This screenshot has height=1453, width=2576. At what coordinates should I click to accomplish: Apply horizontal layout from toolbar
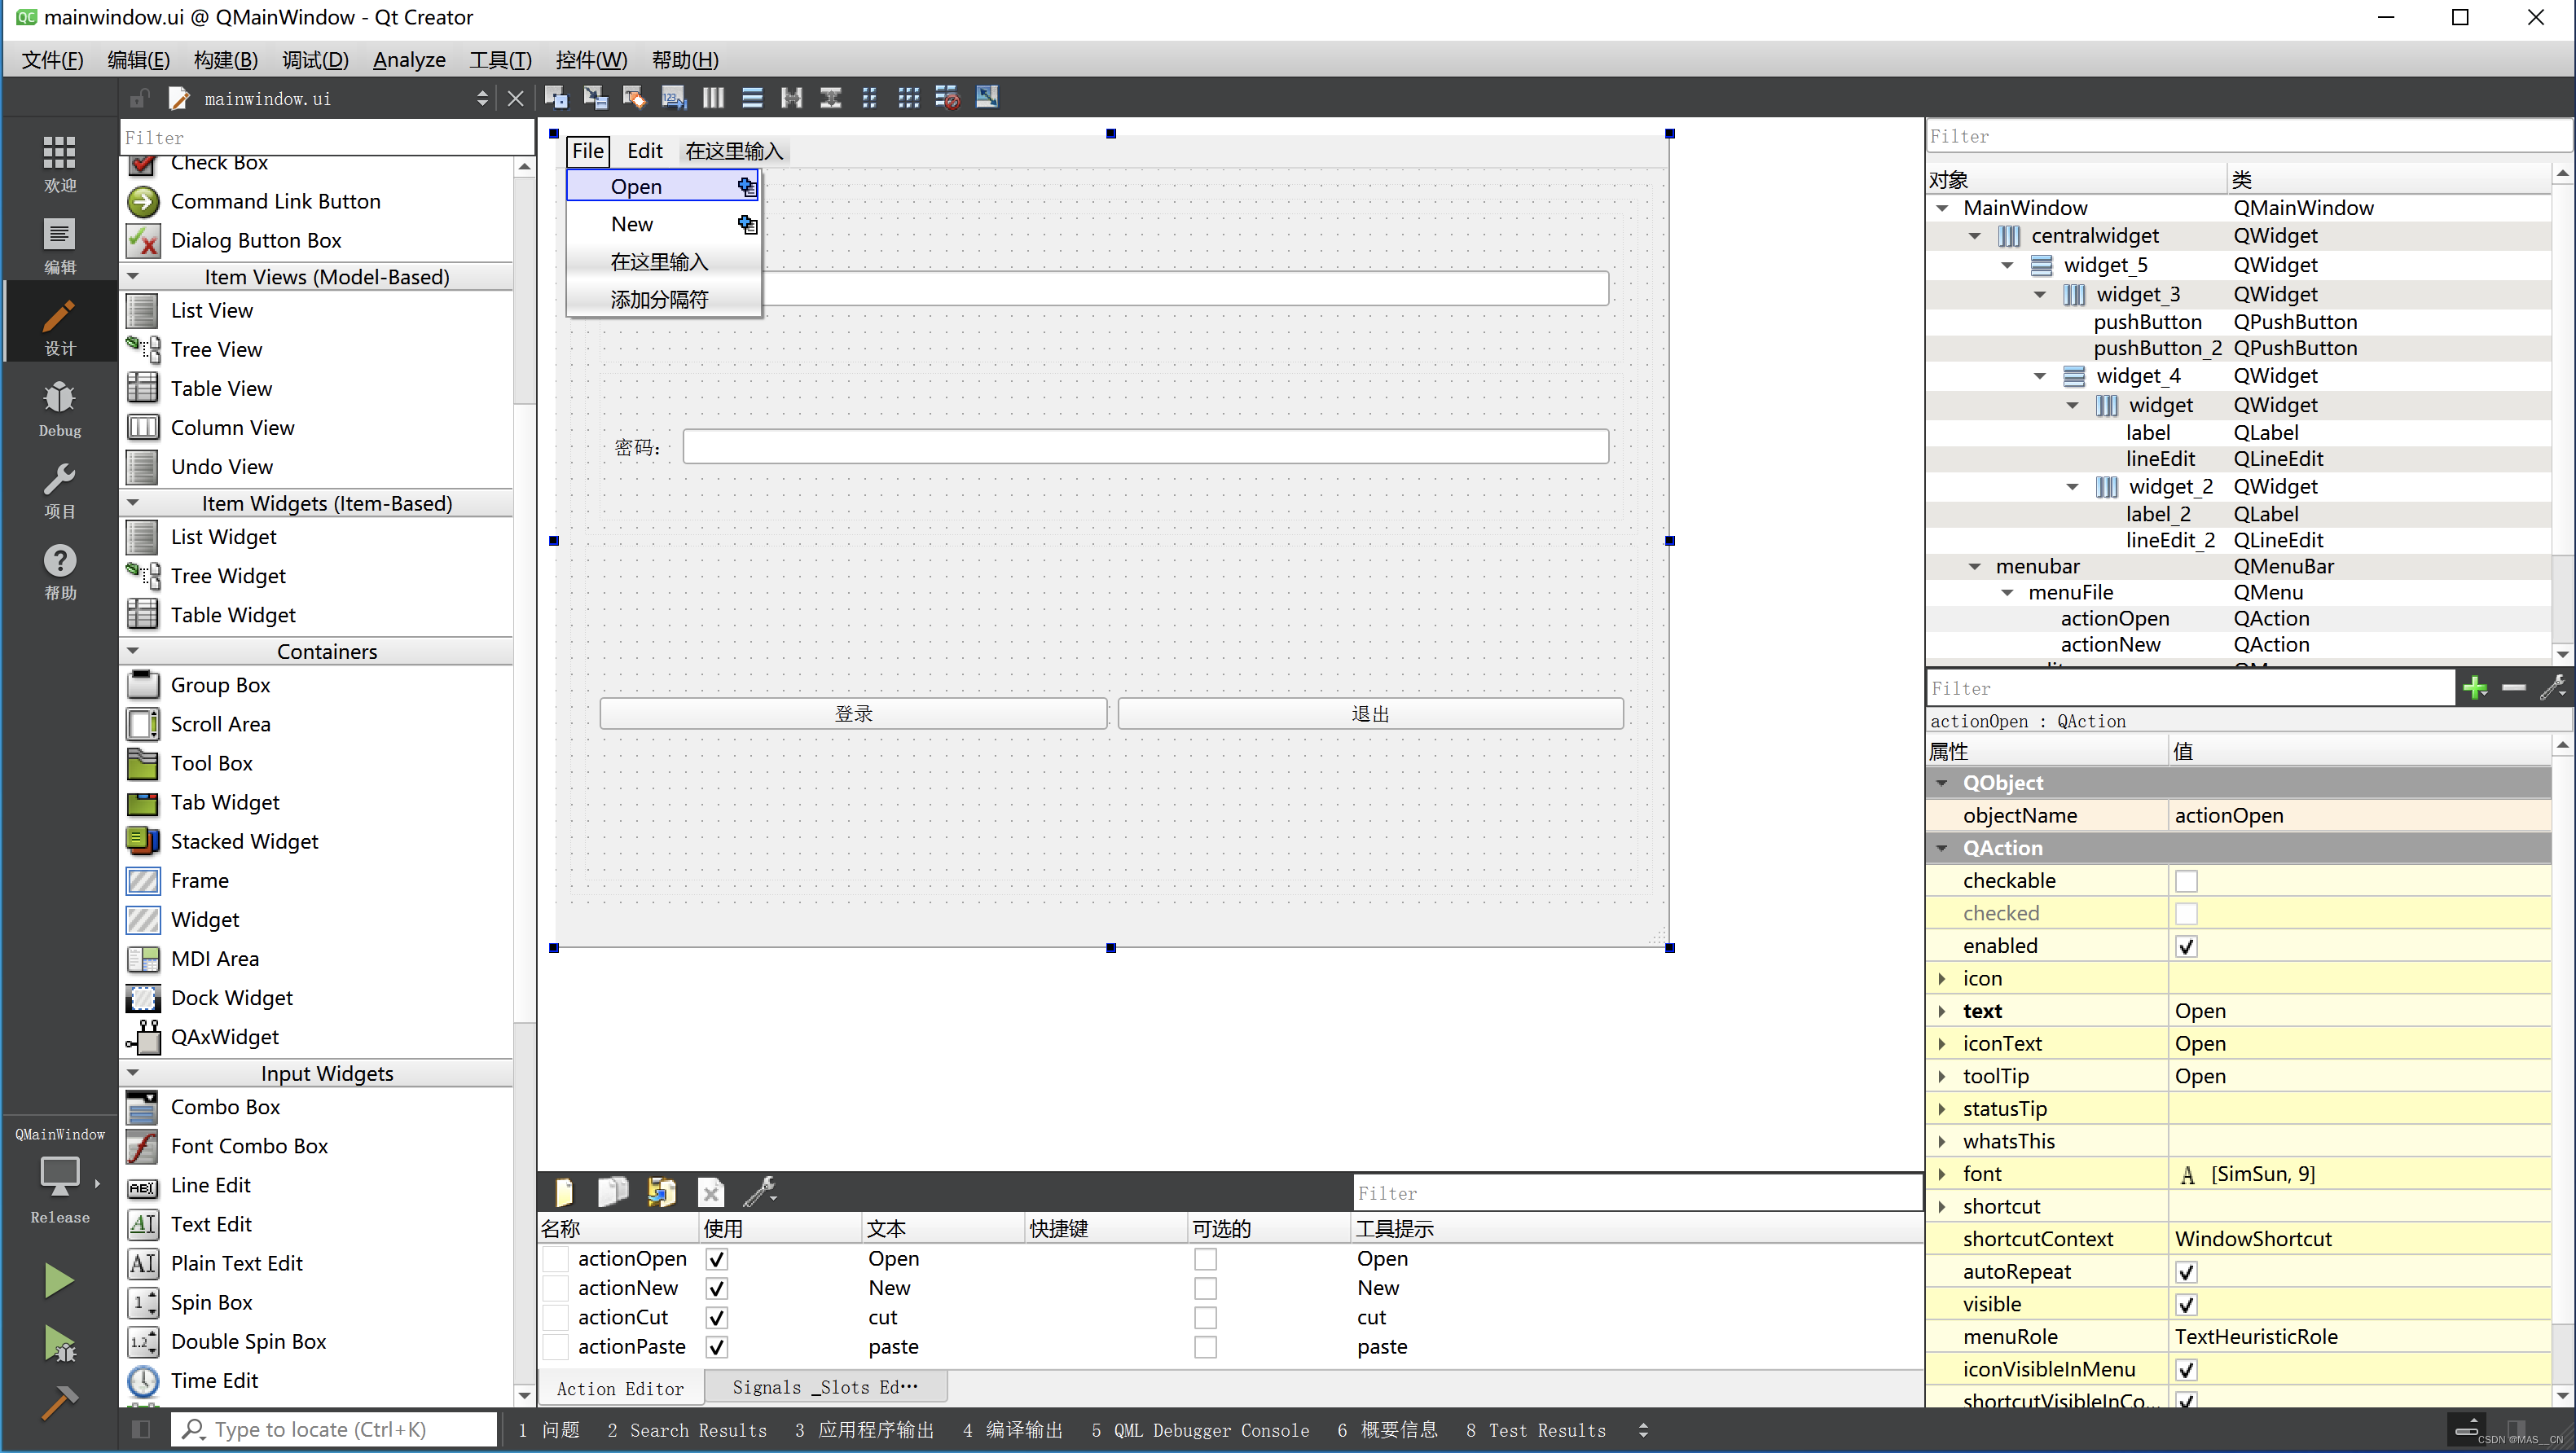coord(713,97)
